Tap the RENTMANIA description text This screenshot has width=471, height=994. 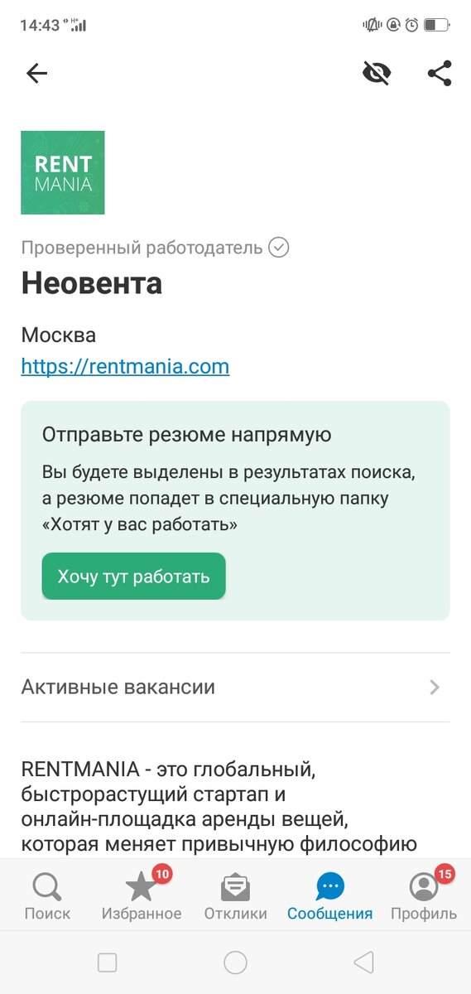(219, 808)
